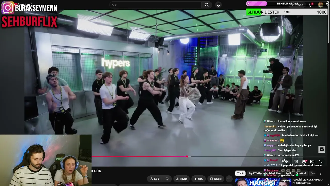Viewport: 330px width, 186px height.
Task: Show more filter chips with right arrow
Action: click(x=320, y=174)
